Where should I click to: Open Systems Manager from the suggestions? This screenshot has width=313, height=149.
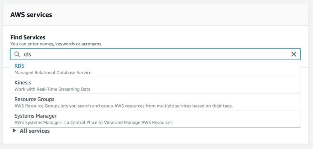click(155, 119)
